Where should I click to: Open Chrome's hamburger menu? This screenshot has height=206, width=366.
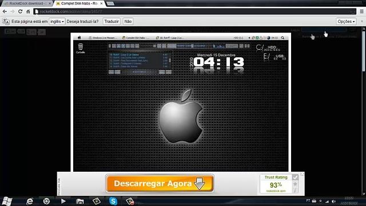(361, 11)
